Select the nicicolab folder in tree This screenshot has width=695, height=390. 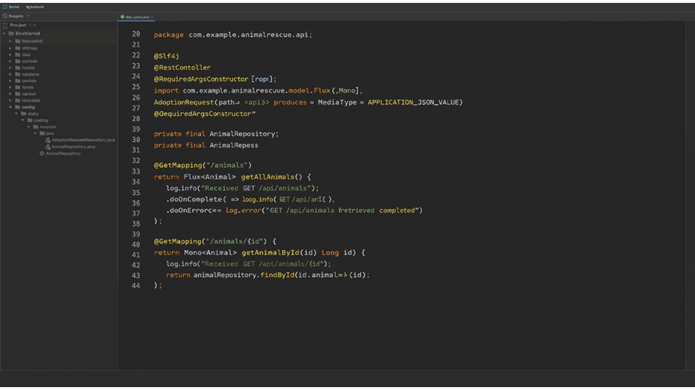pos(31,100)
